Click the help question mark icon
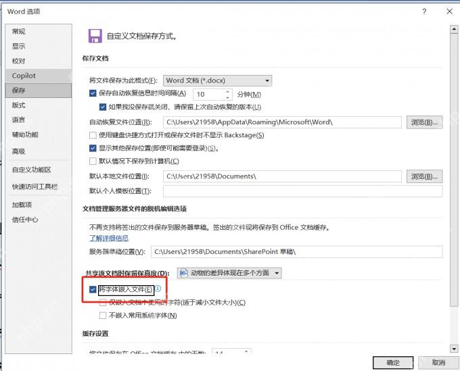 (x=424, y=11)
